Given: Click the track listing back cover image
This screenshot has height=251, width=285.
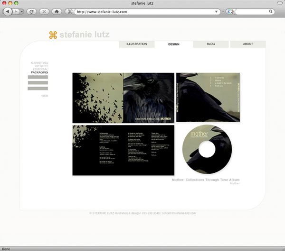Looking at the screenshot, I should coord(208,97).
